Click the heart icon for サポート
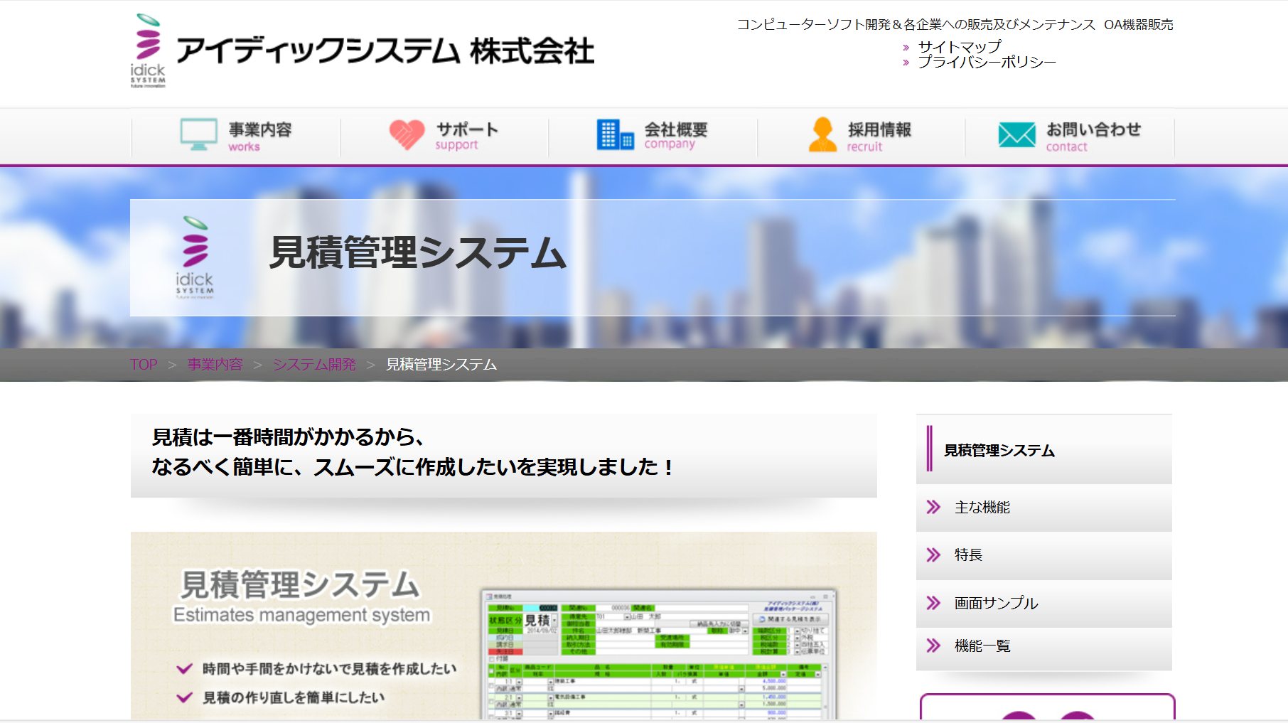This screenshot has width=1288, height=723. 407,134
